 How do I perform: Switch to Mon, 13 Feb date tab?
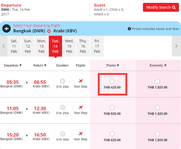(42, 46)
